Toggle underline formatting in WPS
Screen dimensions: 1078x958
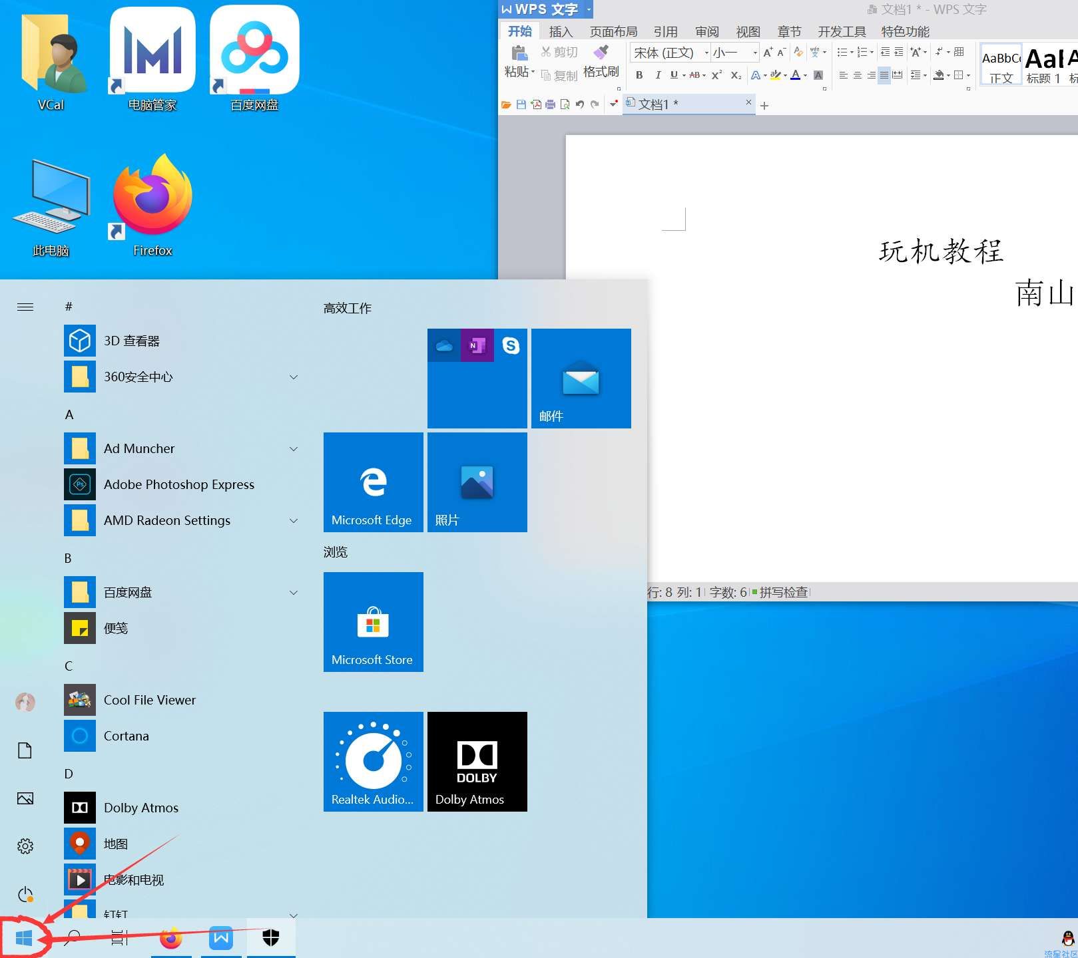(x=674, y=75)
